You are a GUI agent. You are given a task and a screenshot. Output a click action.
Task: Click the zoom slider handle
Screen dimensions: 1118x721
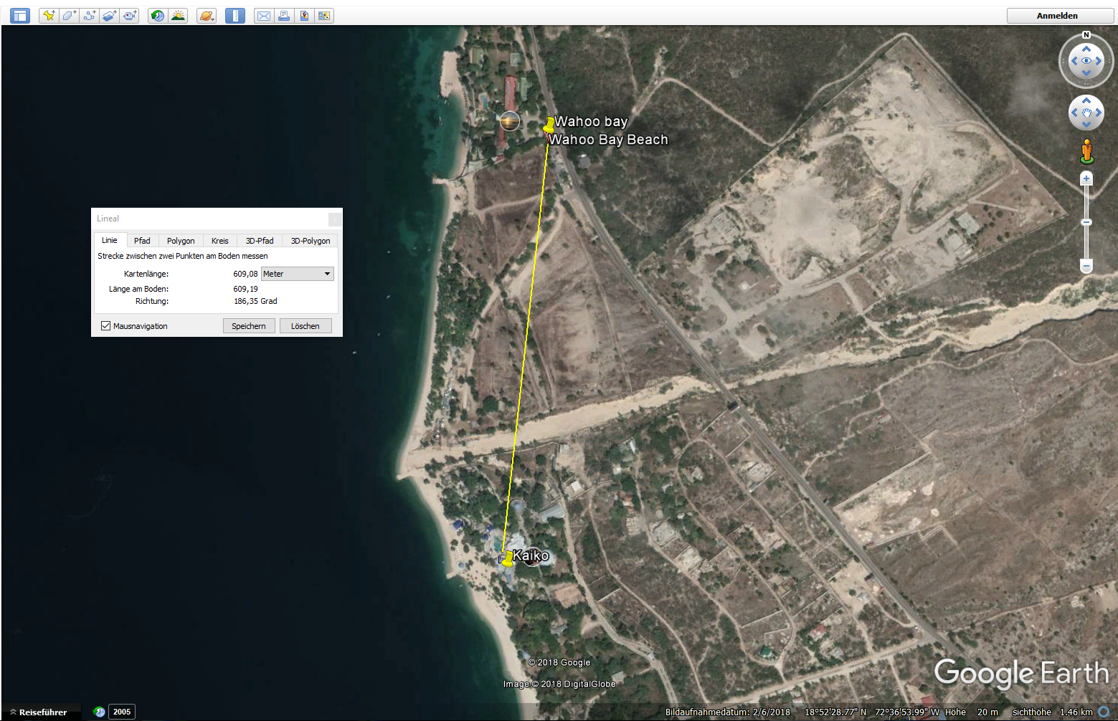1086,222
